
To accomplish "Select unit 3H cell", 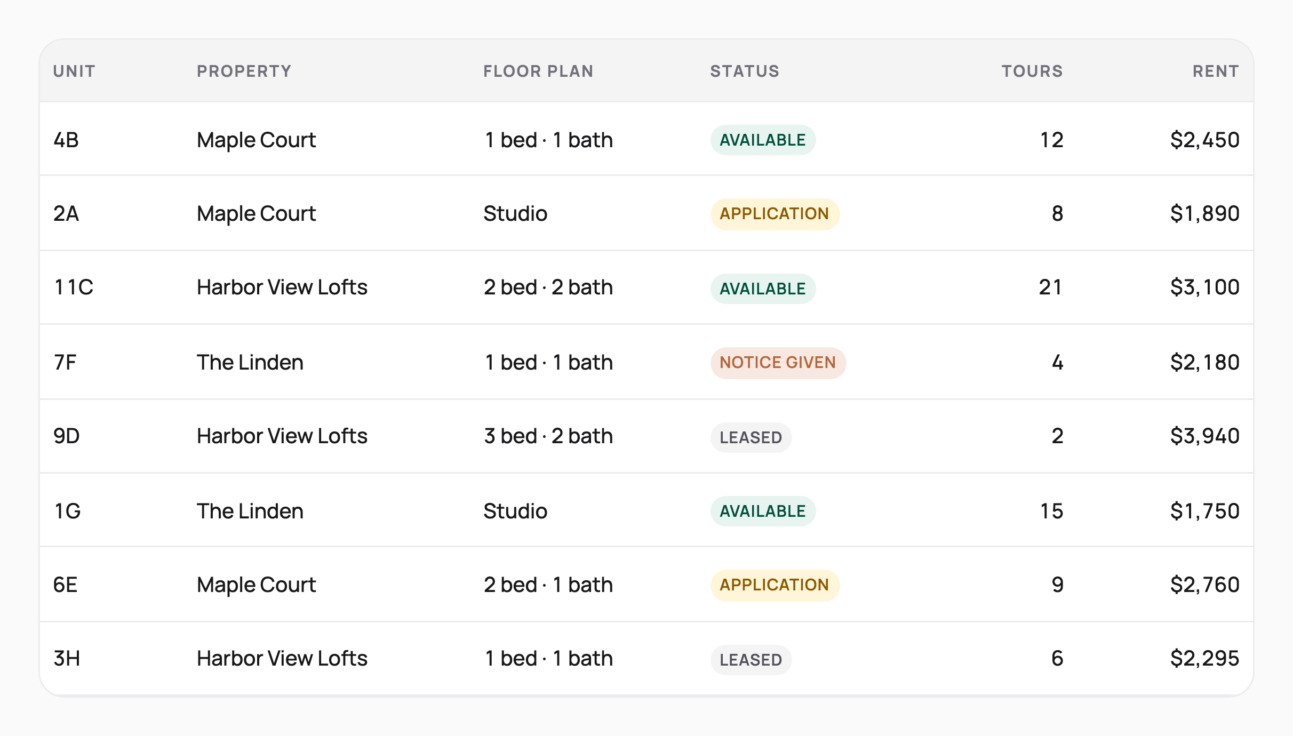I will pos(67,658).
